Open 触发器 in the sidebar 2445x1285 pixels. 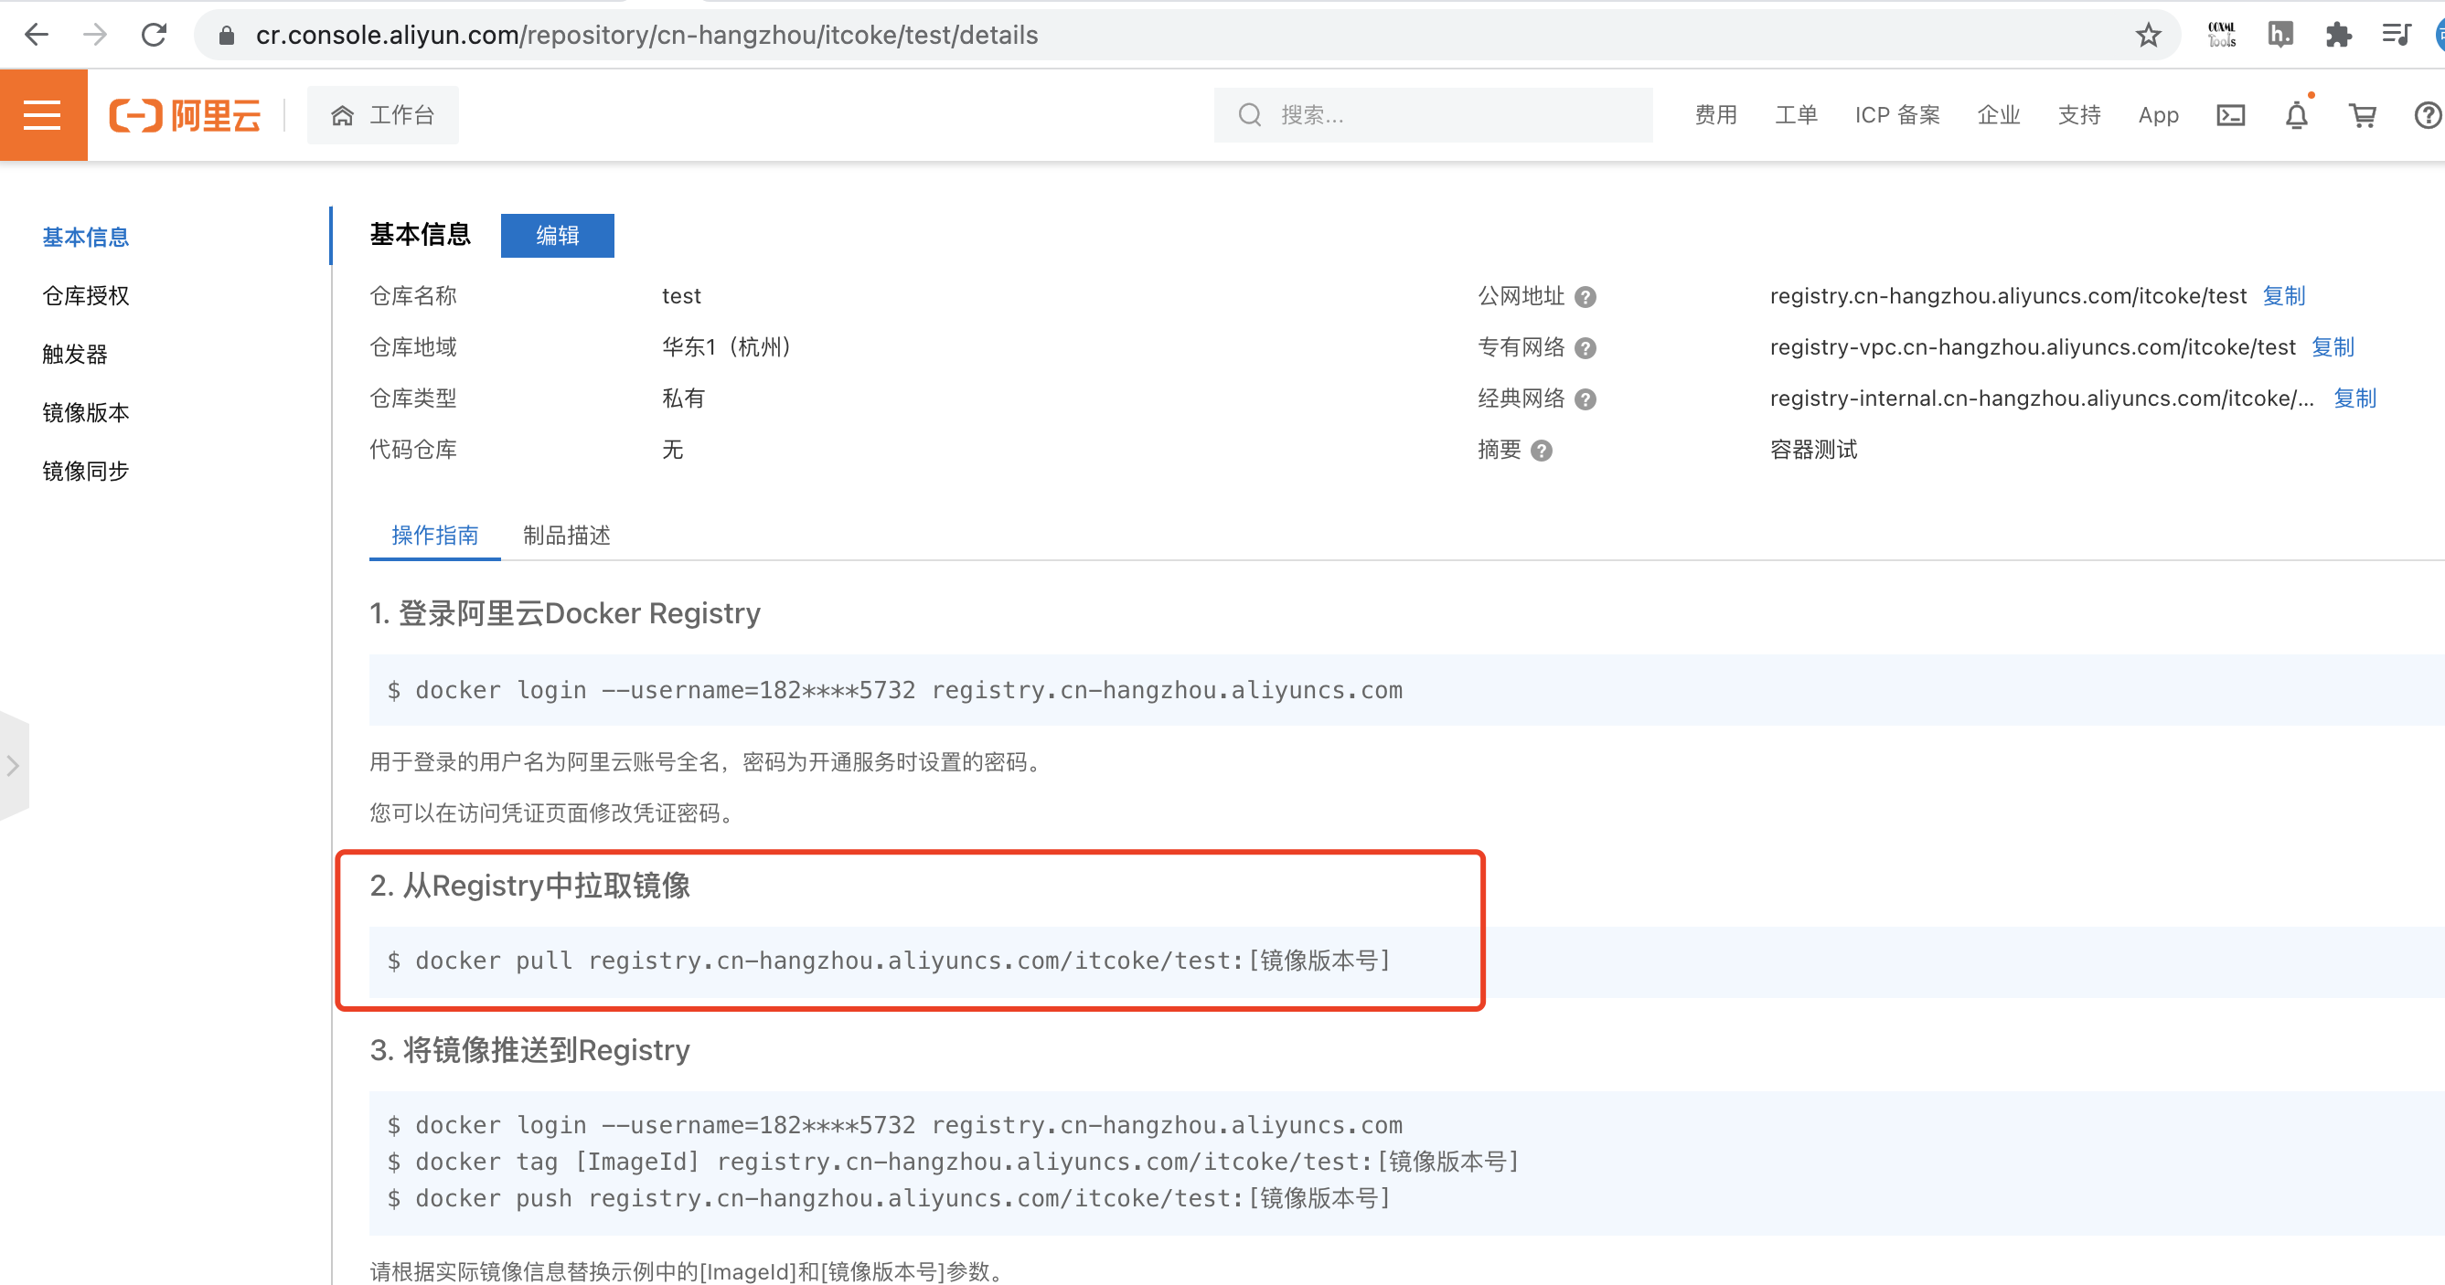click(75, 354)
